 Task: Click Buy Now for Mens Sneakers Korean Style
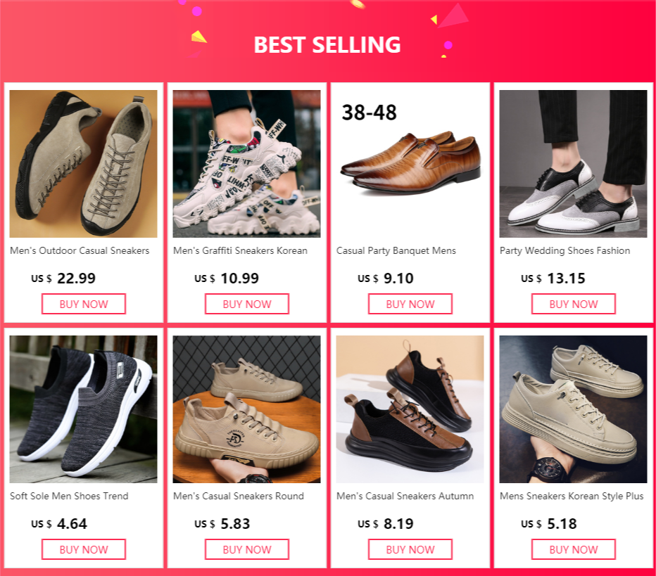coord(574,549)
